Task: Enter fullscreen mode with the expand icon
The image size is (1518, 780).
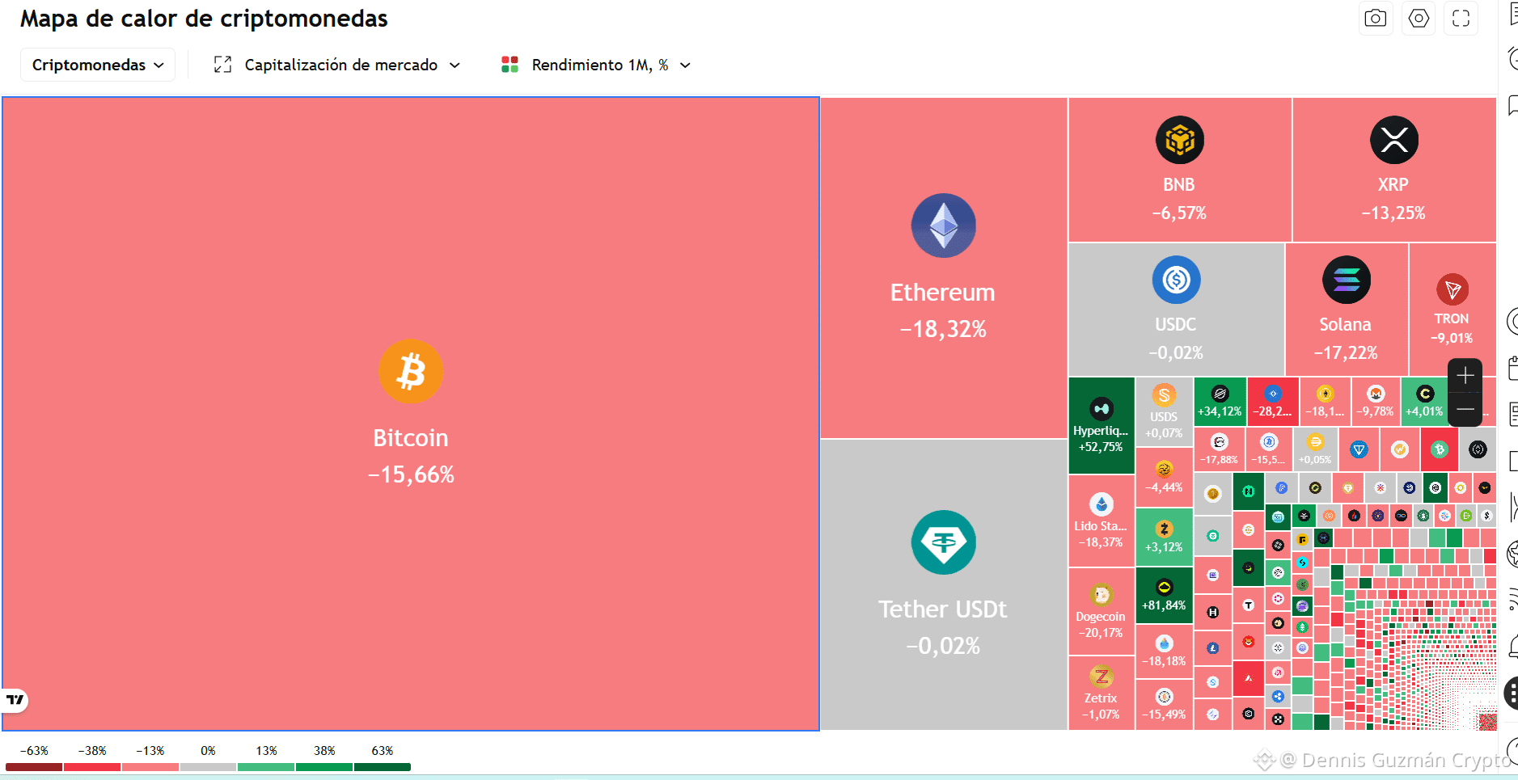Action: [1461, 18]
